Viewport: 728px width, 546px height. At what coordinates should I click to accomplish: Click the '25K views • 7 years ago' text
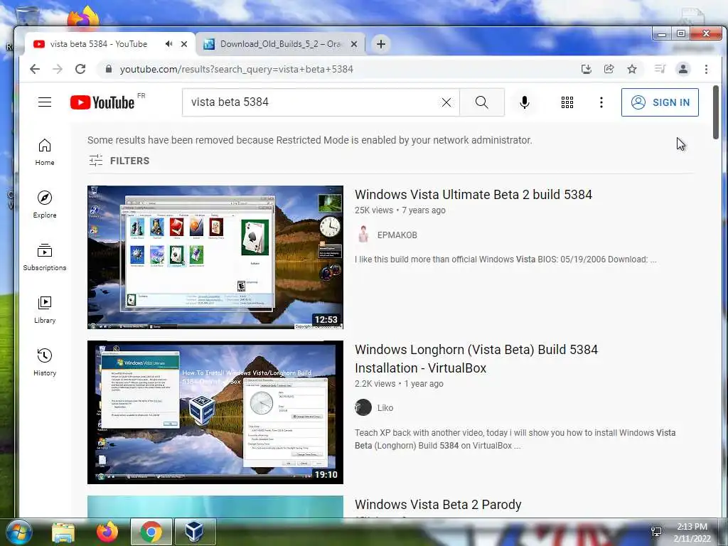point(400,210)
